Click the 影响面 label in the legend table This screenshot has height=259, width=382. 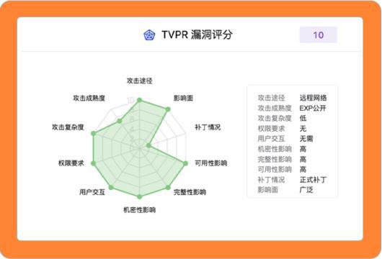tap(268, 190)
